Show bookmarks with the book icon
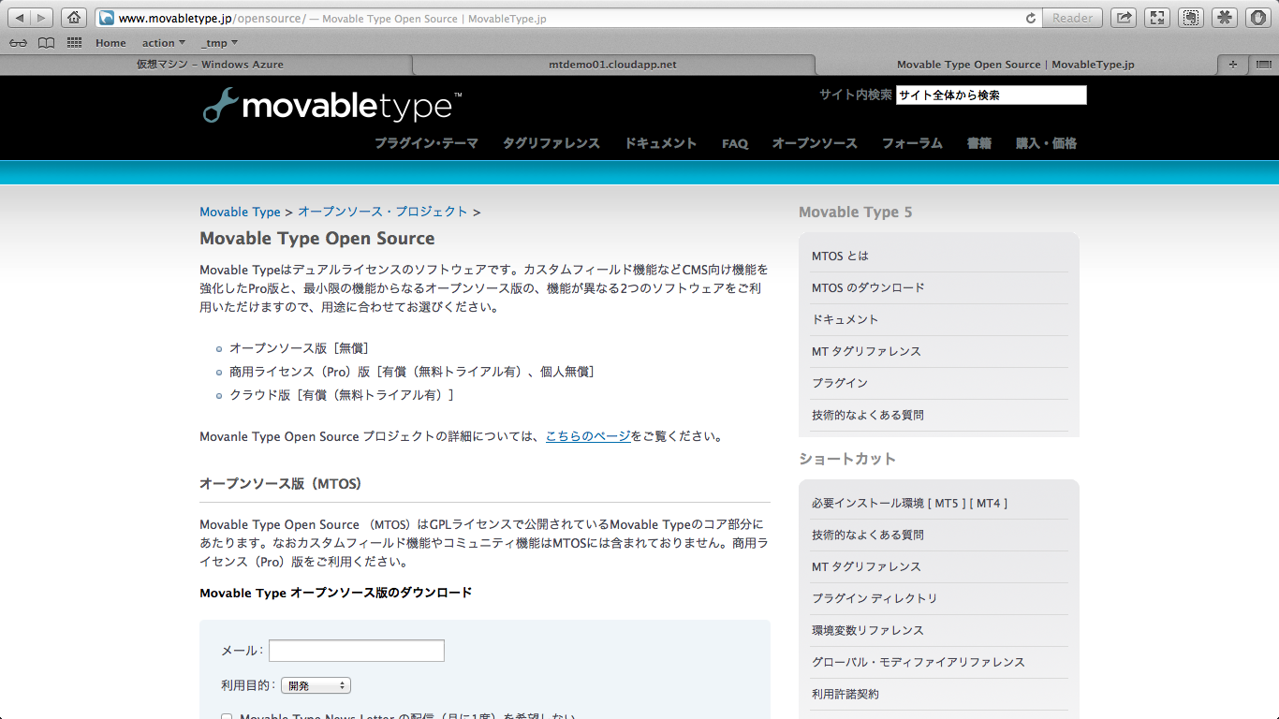This screenshot has height=719, width=1279. click(x=46, y=43)
